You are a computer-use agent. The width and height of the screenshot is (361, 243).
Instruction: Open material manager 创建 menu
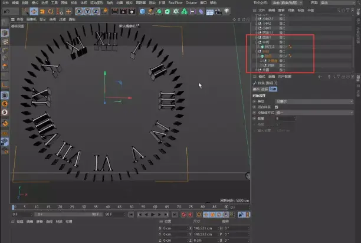pos(20,222)
